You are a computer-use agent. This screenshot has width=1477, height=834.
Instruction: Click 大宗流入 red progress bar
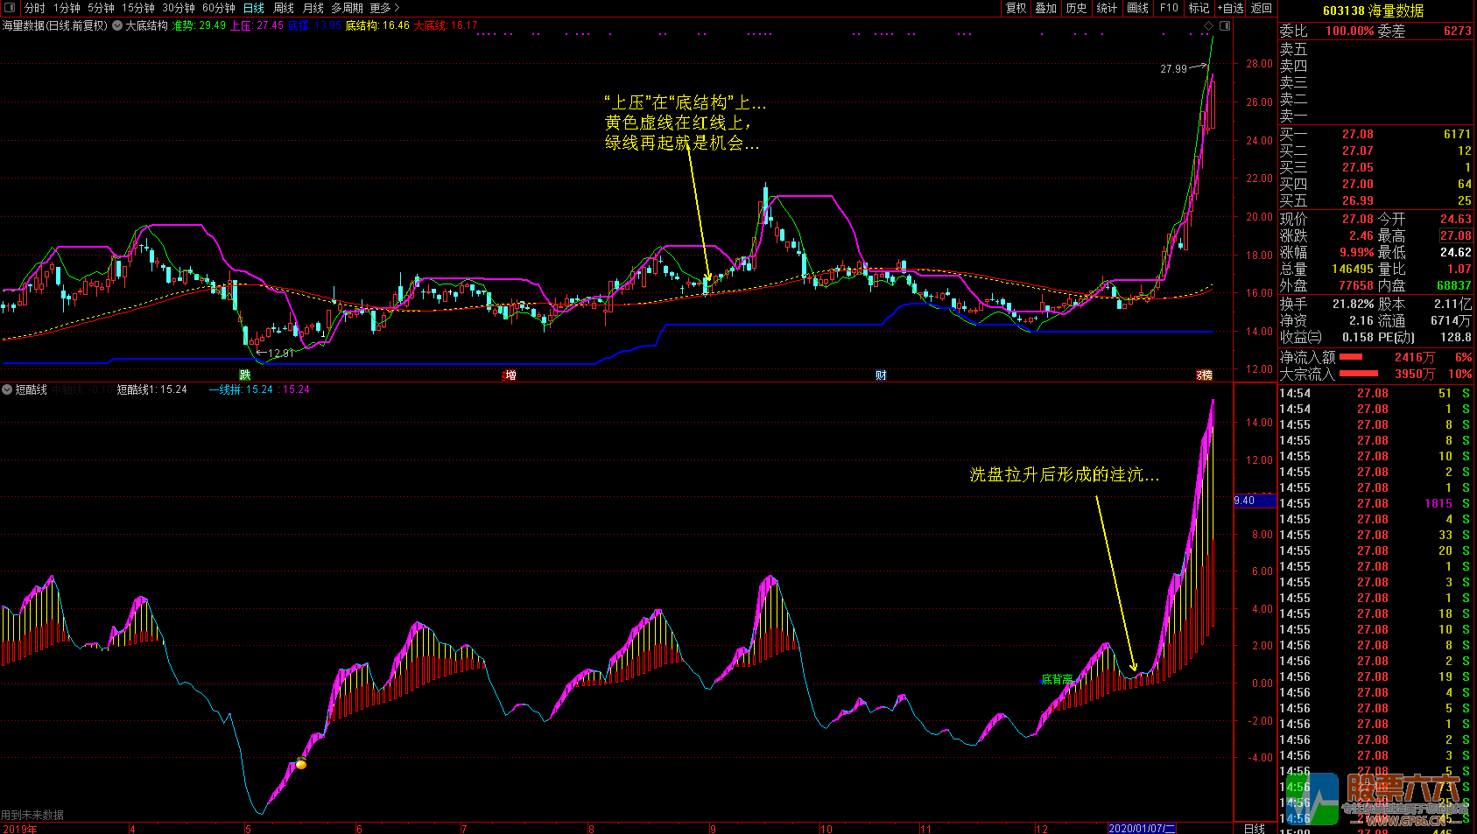point(1359,374)
